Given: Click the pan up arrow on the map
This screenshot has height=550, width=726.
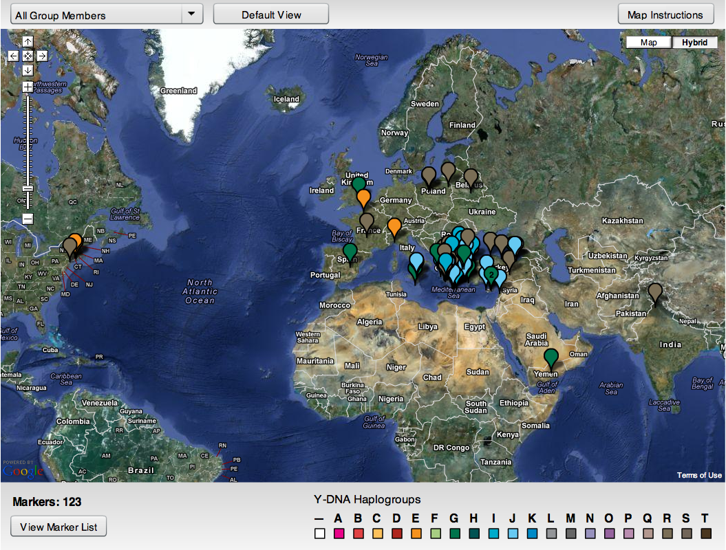Looking at the screenshot, I should pos(27,42).
